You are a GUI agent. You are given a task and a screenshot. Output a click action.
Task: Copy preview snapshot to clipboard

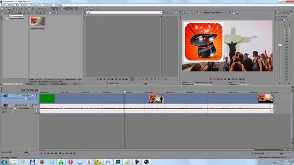[233, 13]
